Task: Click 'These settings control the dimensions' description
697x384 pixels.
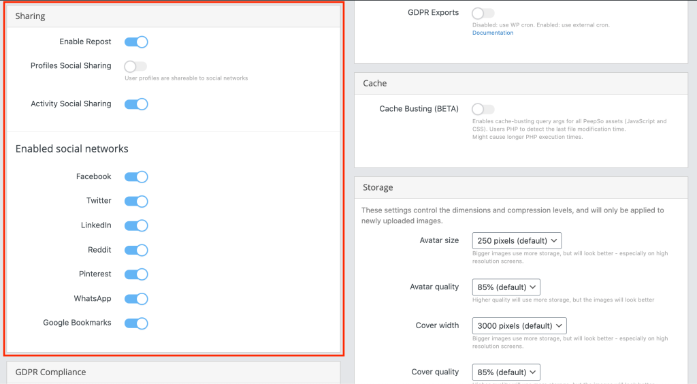Action: tap(513, 216)
